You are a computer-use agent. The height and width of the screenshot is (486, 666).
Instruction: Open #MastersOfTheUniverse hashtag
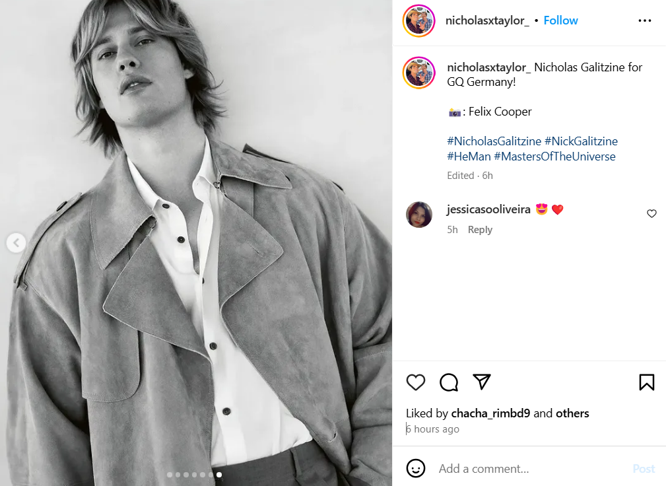pyautogui.click(x=554, y=156)
